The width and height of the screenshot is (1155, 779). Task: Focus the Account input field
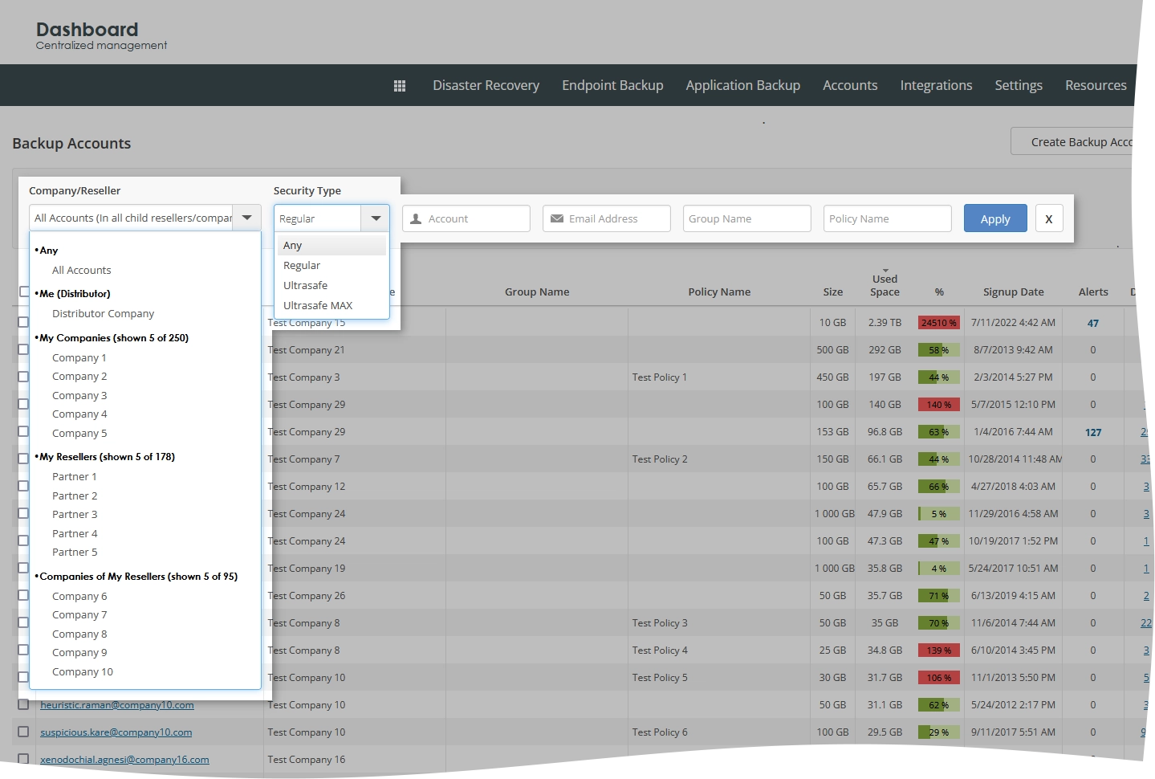(466, 218)
